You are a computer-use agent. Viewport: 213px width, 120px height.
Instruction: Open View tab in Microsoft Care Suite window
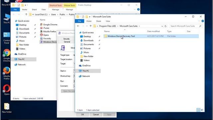click(x=108, y=21)
